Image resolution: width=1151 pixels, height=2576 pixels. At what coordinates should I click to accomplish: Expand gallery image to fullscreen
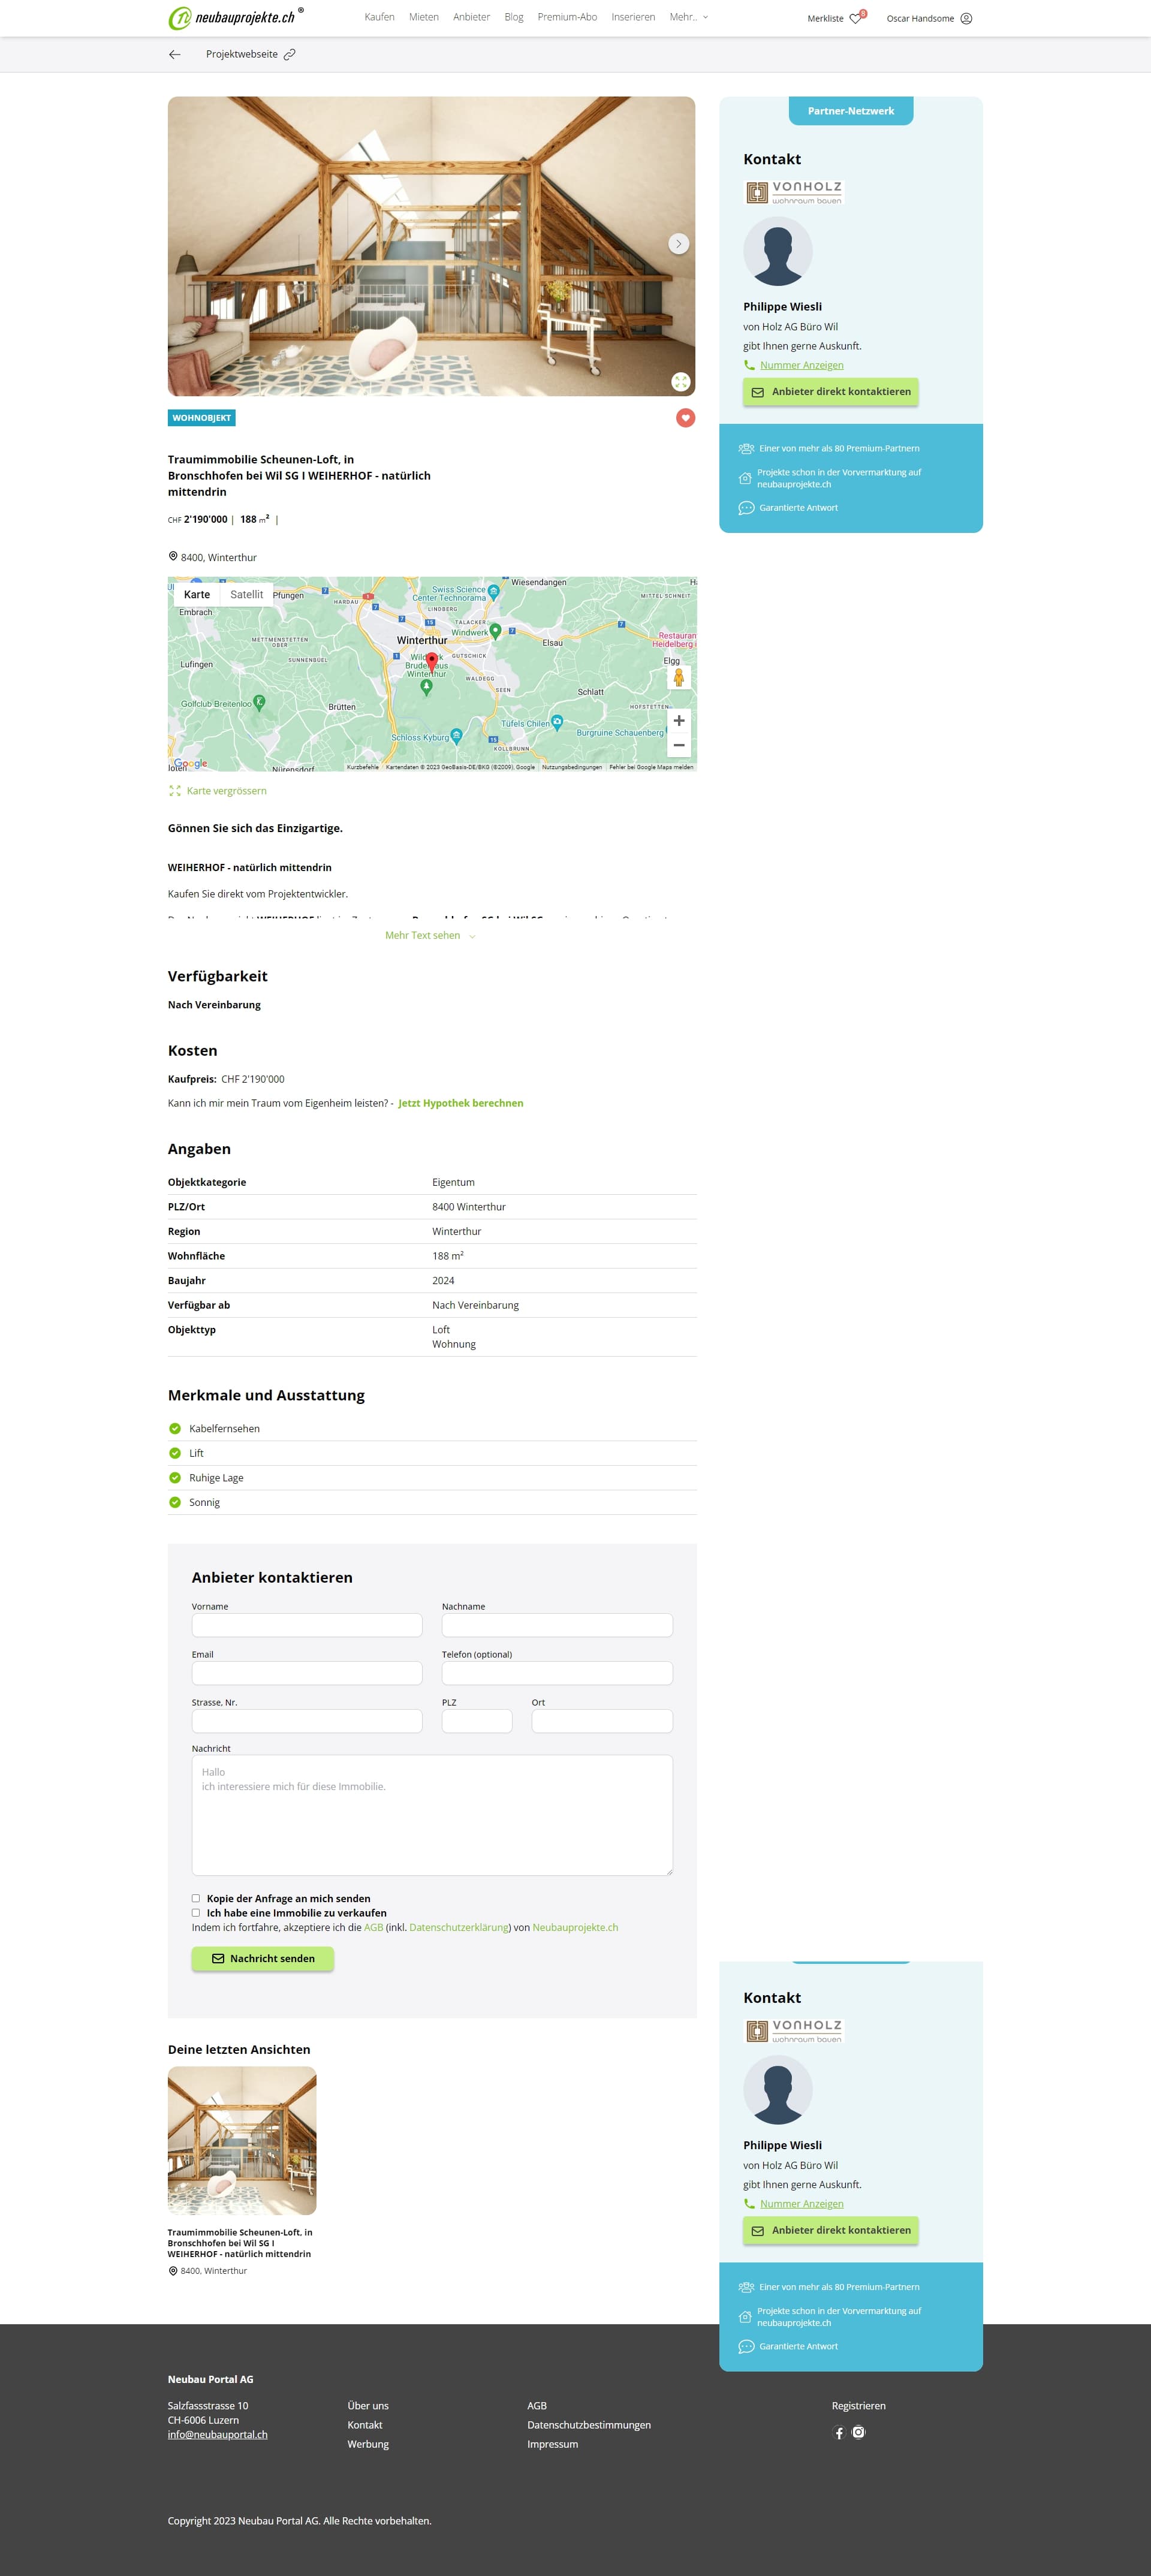tap(680, 381)
